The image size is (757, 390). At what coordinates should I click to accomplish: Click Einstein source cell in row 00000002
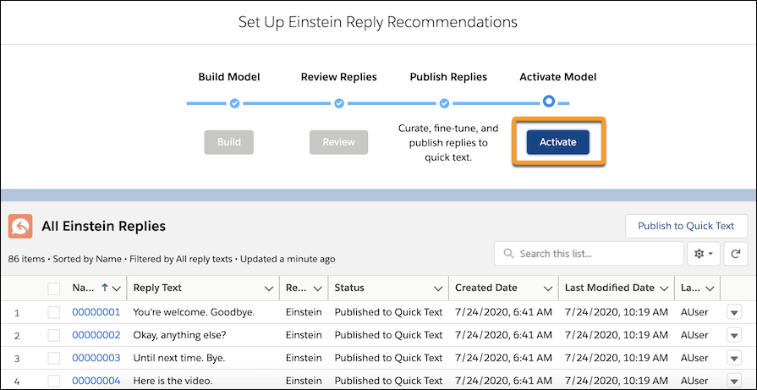[x=304, y=335]
